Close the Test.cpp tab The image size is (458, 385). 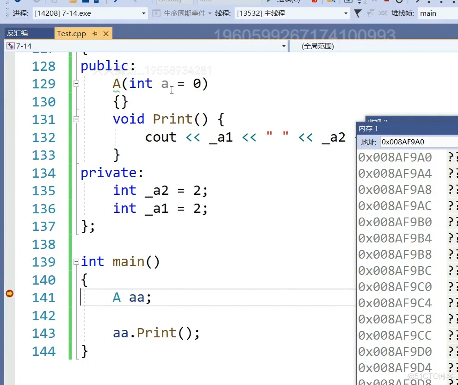[x=106, y=34]
